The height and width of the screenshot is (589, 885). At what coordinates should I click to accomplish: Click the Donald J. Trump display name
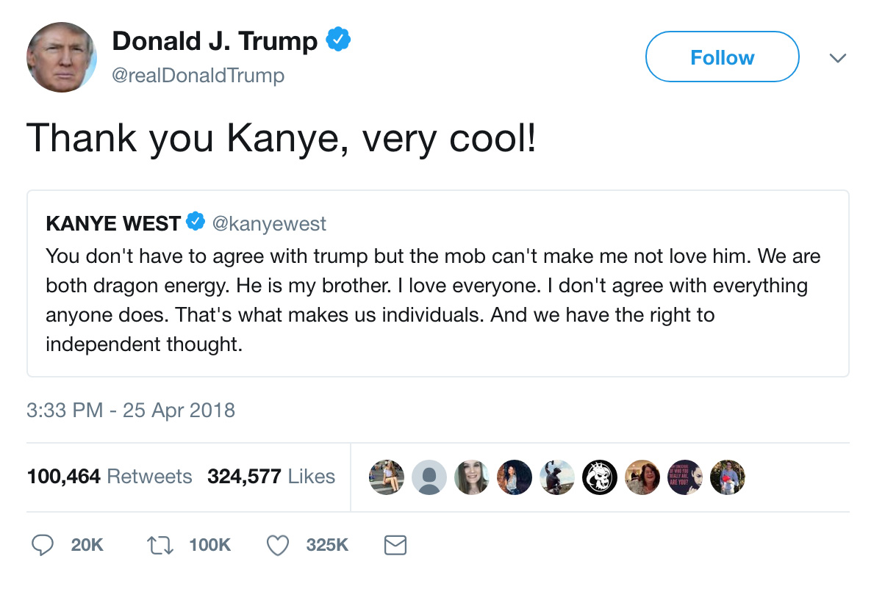(215, 41)
